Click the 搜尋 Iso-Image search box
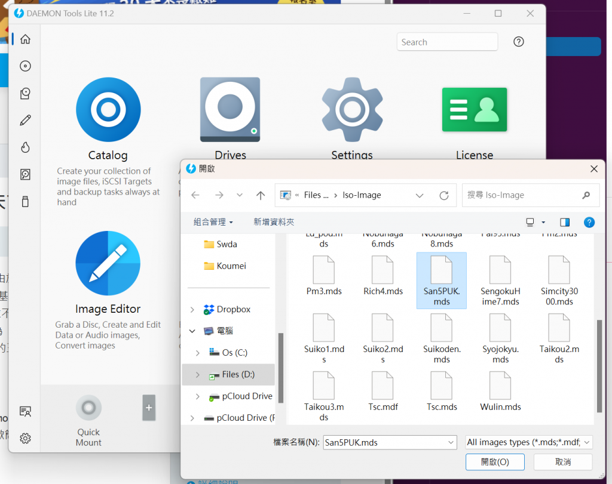 (531, 195)
